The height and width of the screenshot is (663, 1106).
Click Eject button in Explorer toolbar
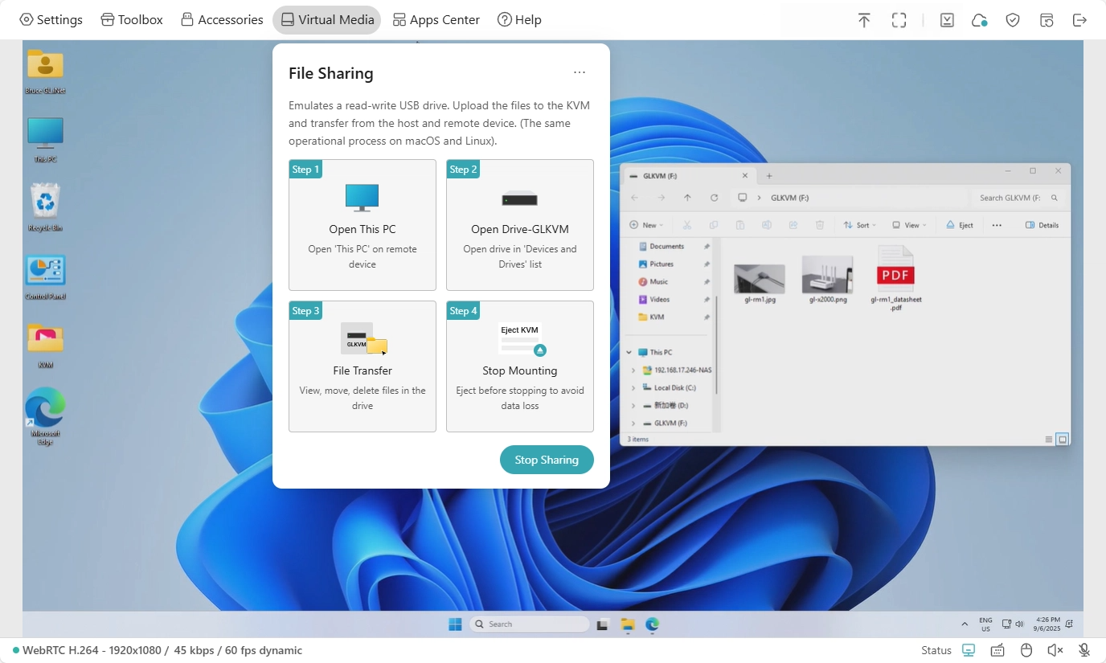(x=960, y=225)
